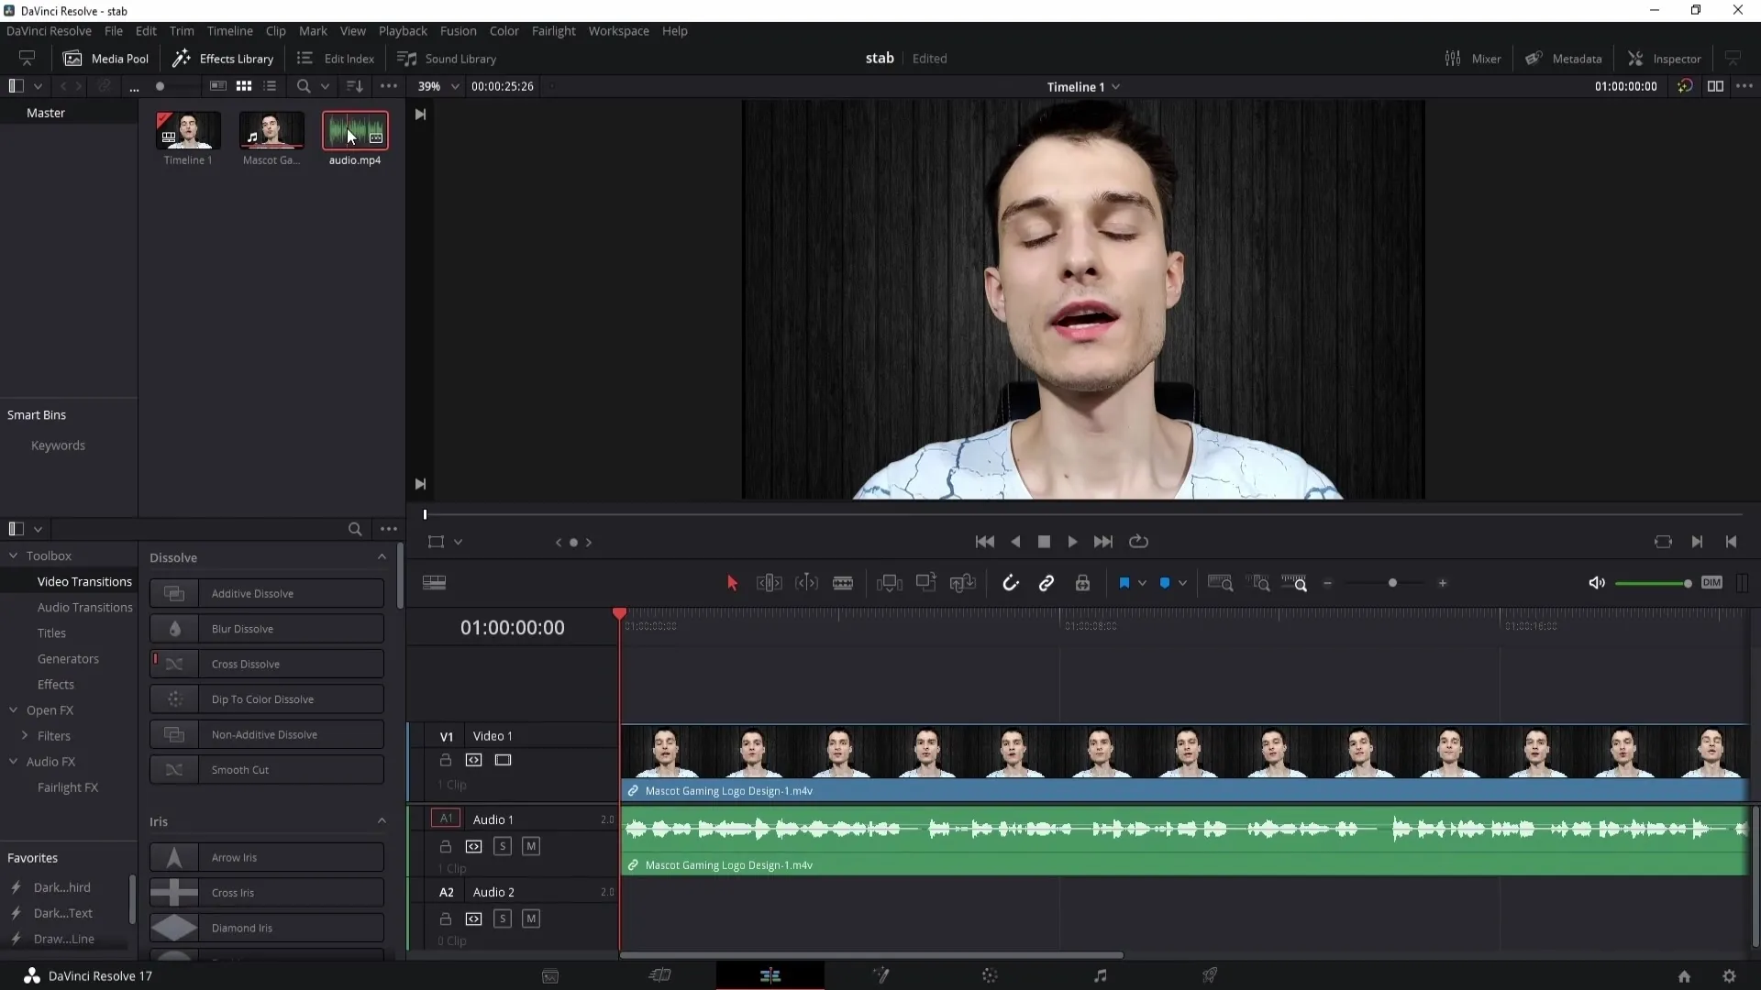Screen dimensions: 1761x990
Task: Click the Linked selection icon in toolbar
Action: click(1047, 584)
